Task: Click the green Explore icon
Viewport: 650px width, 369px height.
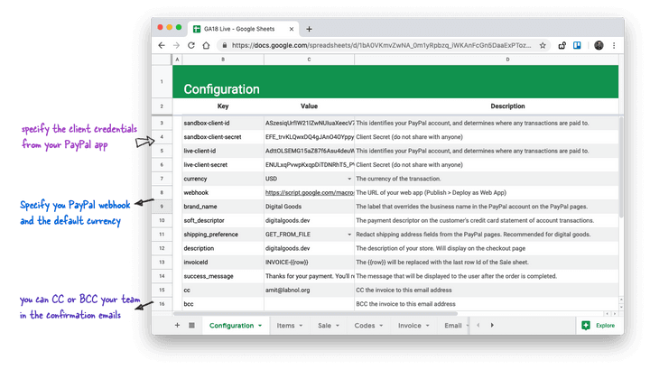Action: pos(586,326)
